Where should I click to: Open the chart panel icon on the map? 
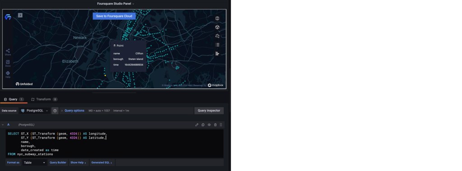coord(217,54)
